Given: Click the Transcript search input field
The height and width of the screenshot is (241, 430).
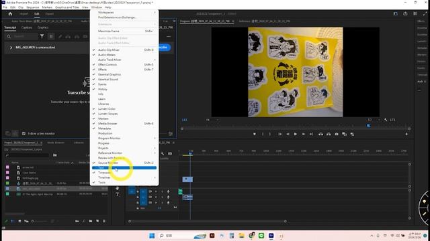Looking at the screenshot, I should [x=22, y=36].
